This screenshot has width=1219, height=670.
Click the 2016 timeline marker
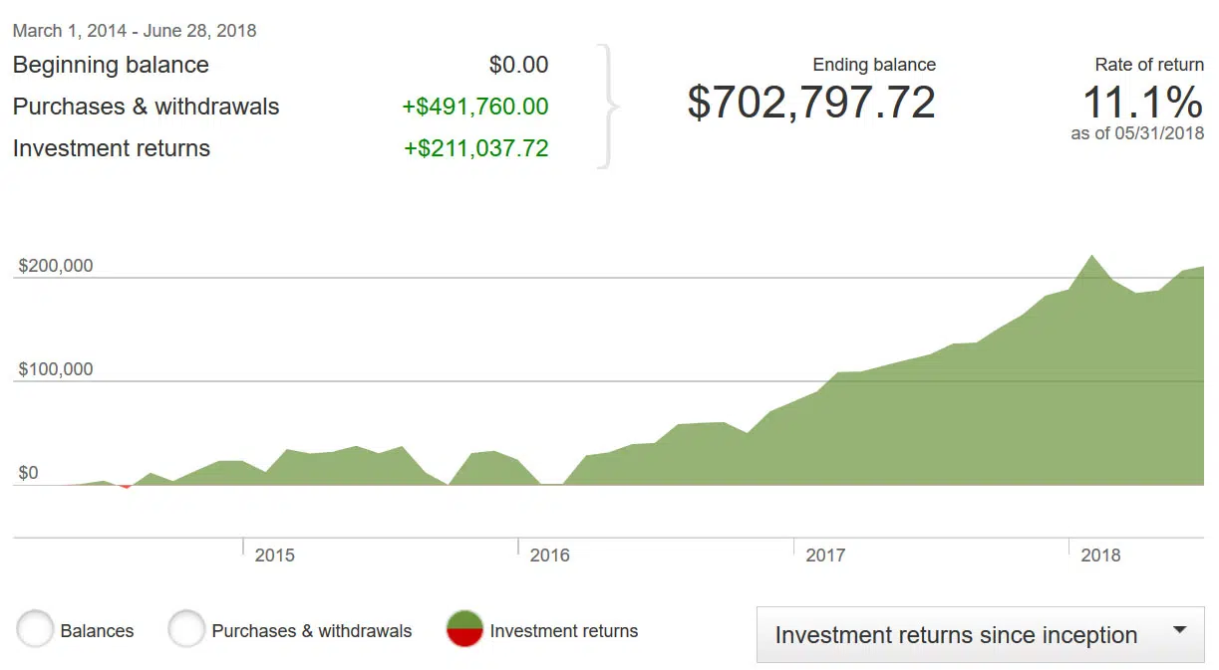[549, 555]
